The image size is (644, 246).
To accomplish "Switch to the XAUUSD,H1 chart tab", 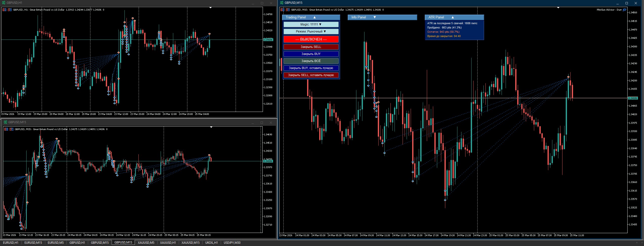I will coord(168,243).
